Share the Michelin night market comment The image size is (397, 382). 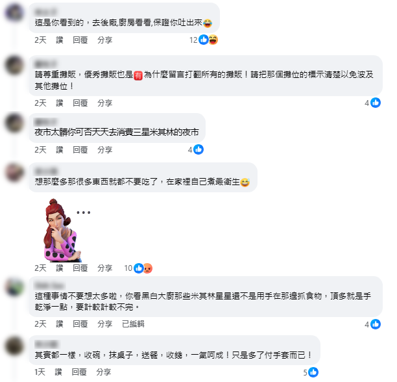pyautogui.click(x=105, y=150)
